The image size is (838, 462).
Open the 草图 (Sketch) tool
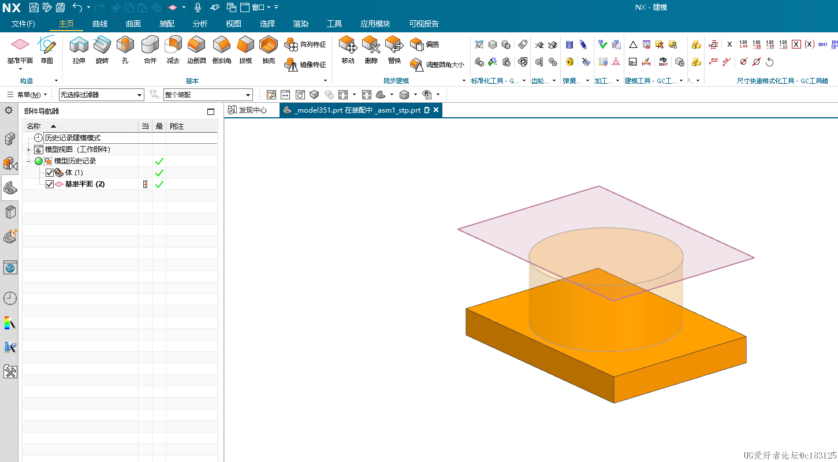(x=47, y=50)
